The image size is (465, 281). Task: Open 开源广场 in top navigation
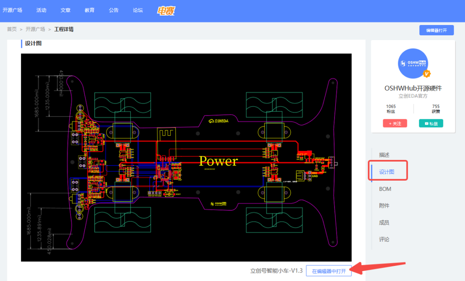[x=12, y=10]
